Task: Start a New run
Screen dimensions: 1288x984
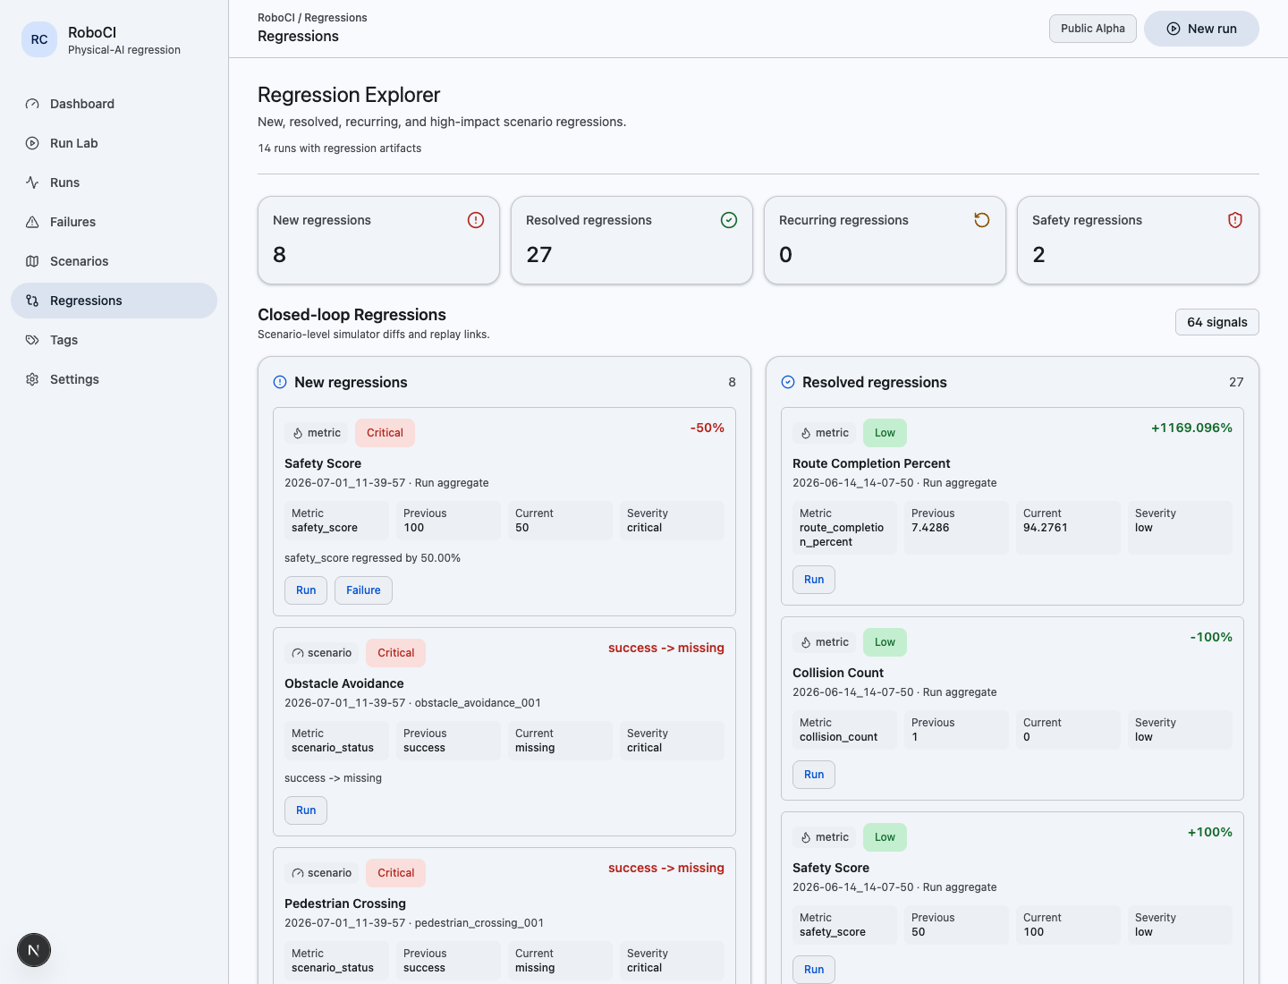Action: [1201, 29]
